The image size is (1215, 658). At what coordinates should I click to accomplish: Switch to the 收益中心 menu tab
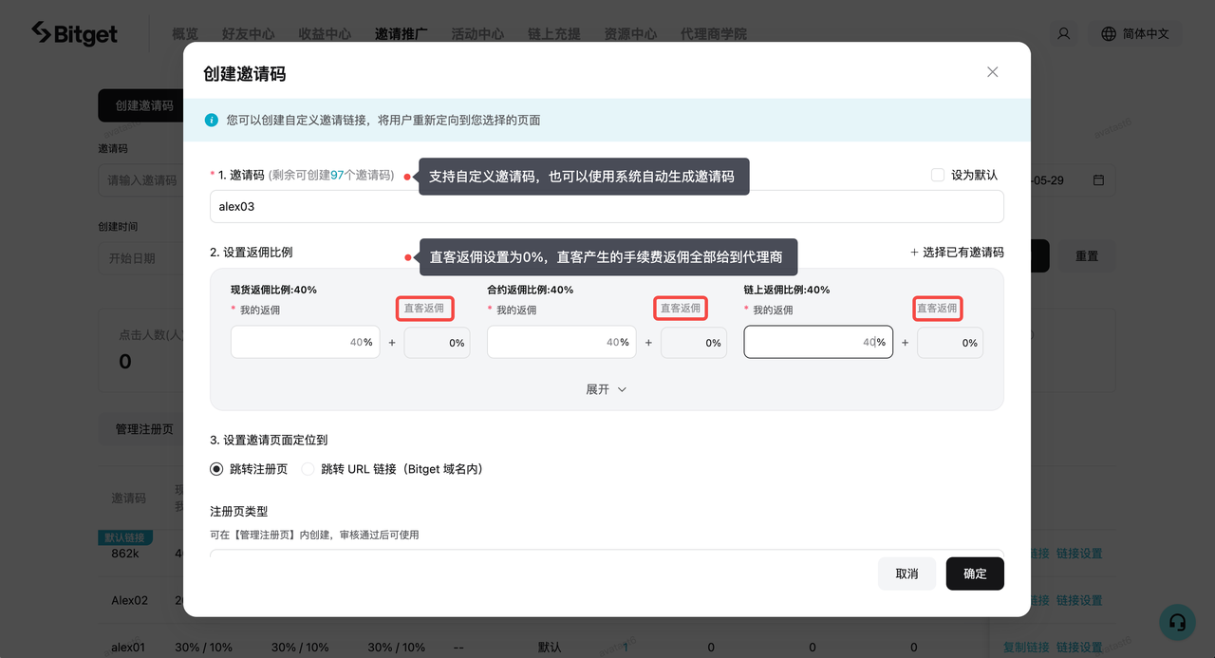(x=325, y=33)
